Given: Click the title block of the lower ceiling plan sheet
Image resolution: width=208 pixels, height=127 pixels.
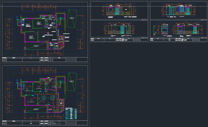Looking at the screenshot, I should click(x=45, y=123).
